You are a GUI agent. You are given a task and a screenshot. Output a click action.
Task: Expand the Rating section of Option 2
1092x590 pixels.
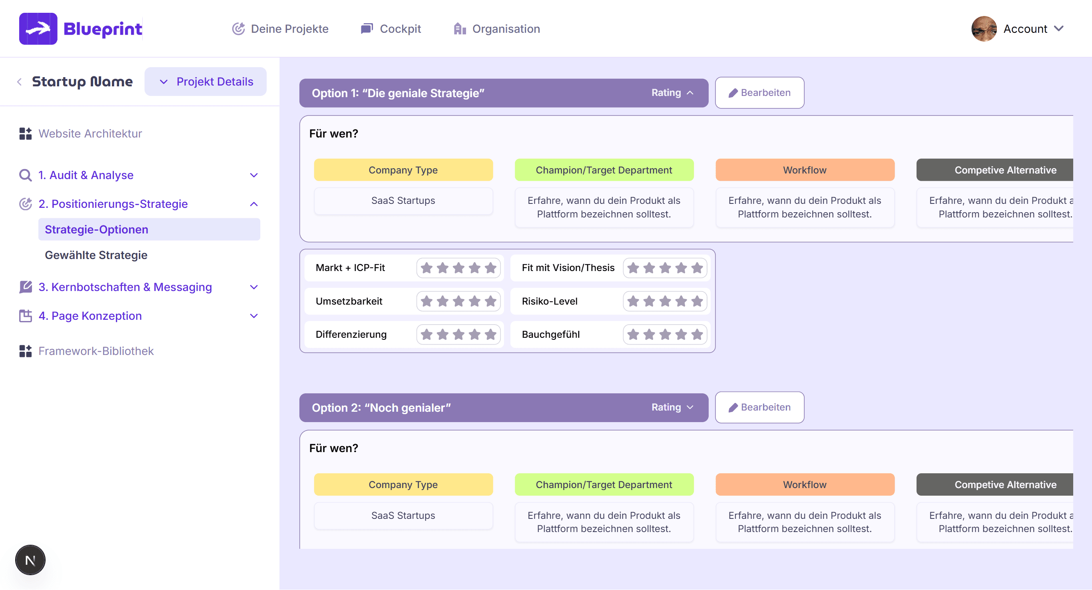click(x=672, y=407)
